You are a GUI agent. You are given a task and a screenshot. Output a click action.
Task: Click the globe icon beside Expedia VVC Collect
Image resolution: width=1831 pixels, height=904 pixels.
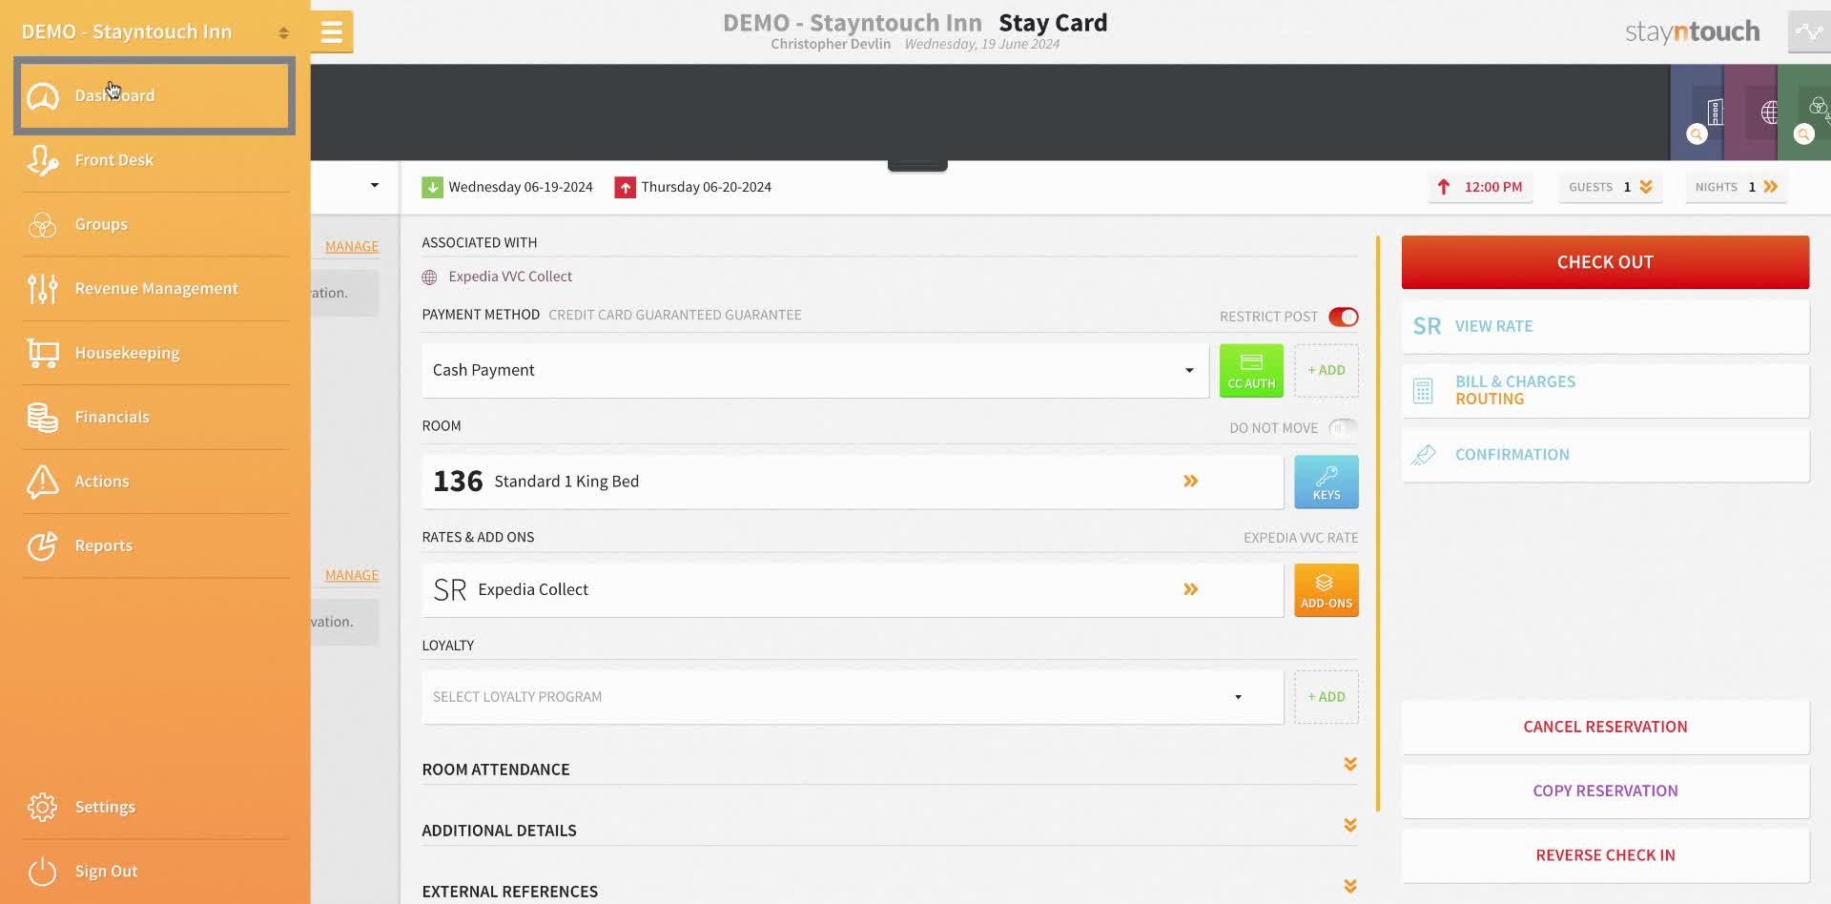click(x=429, y=277)
